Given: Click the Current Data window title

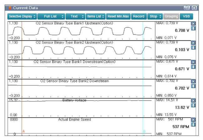Looking at the screenshot, I should tap(26, 8).
